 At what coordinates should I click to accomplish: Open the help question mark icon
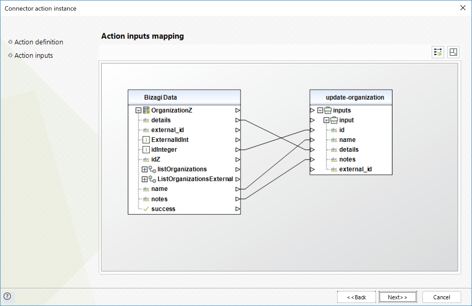[x=7, y=296]
